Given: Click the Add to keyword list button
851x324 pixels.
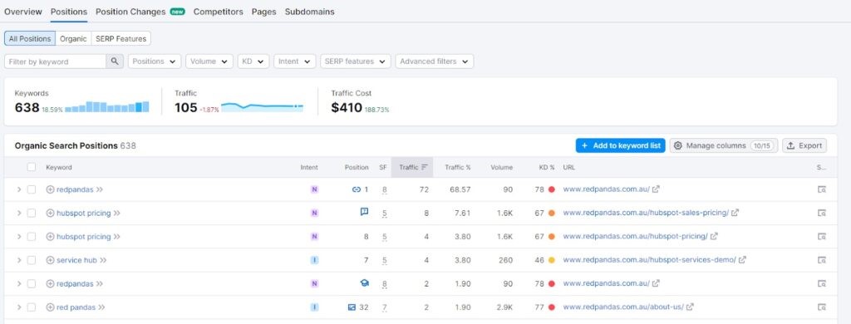Looking at the screenshot, I should coord(620,145).
